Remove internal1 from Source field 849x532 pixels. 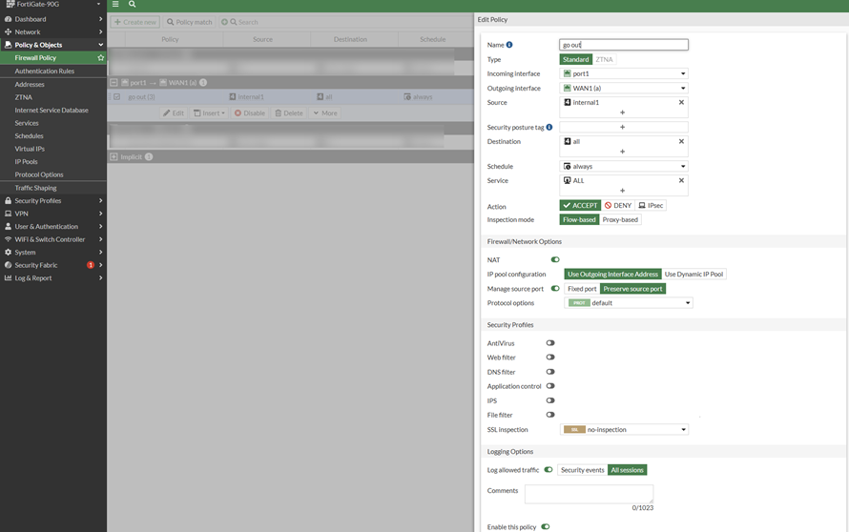(681, 102)
